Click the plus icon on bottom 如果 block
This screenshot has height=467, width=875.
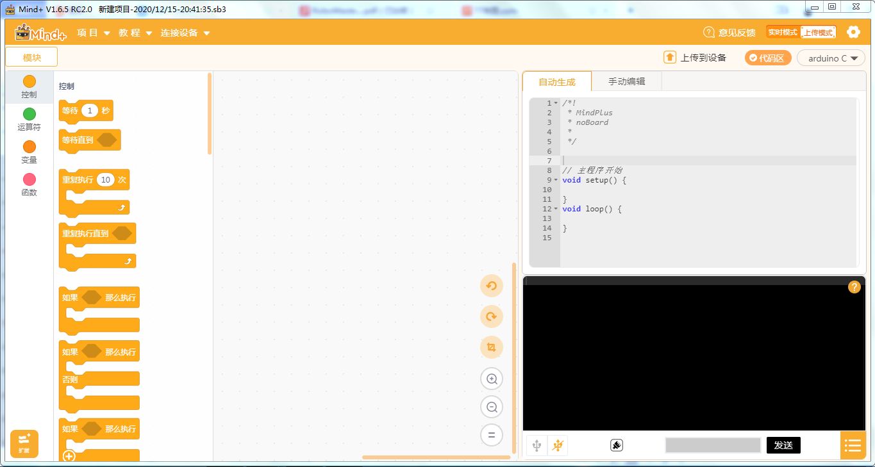(69, 456)
